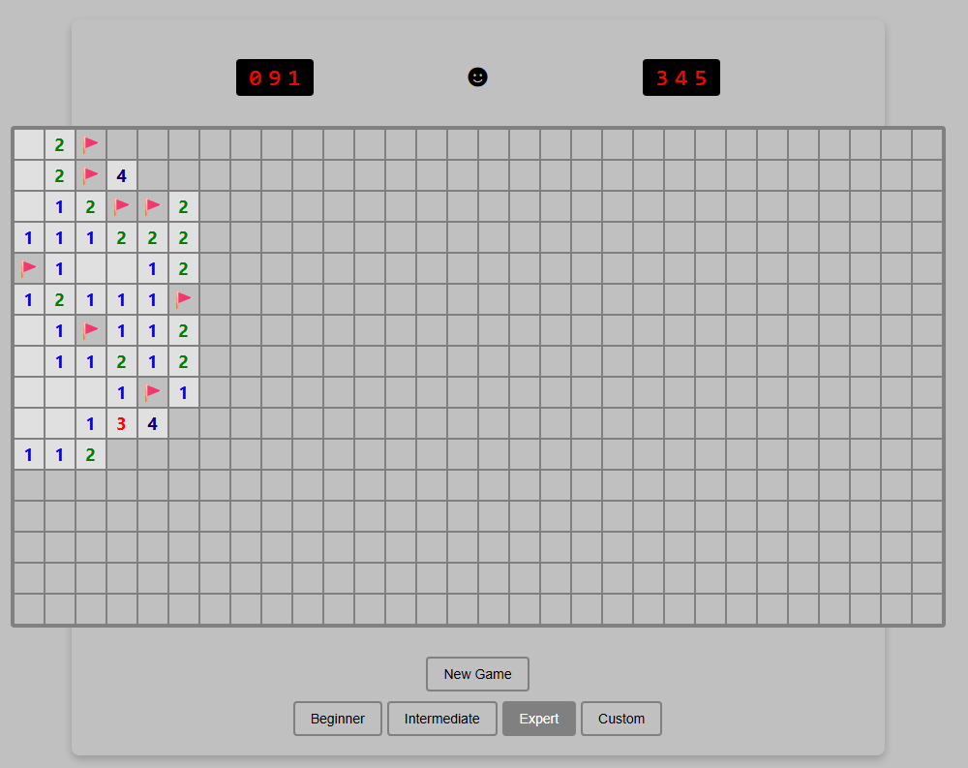Select the Expert difficulty button
The width and height of the screenshot is (968, 768).
539,719
